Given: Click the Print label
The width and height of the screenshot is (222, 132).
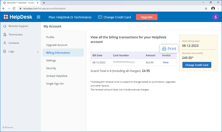Looking at the screenshot, I should coord(172,49).
